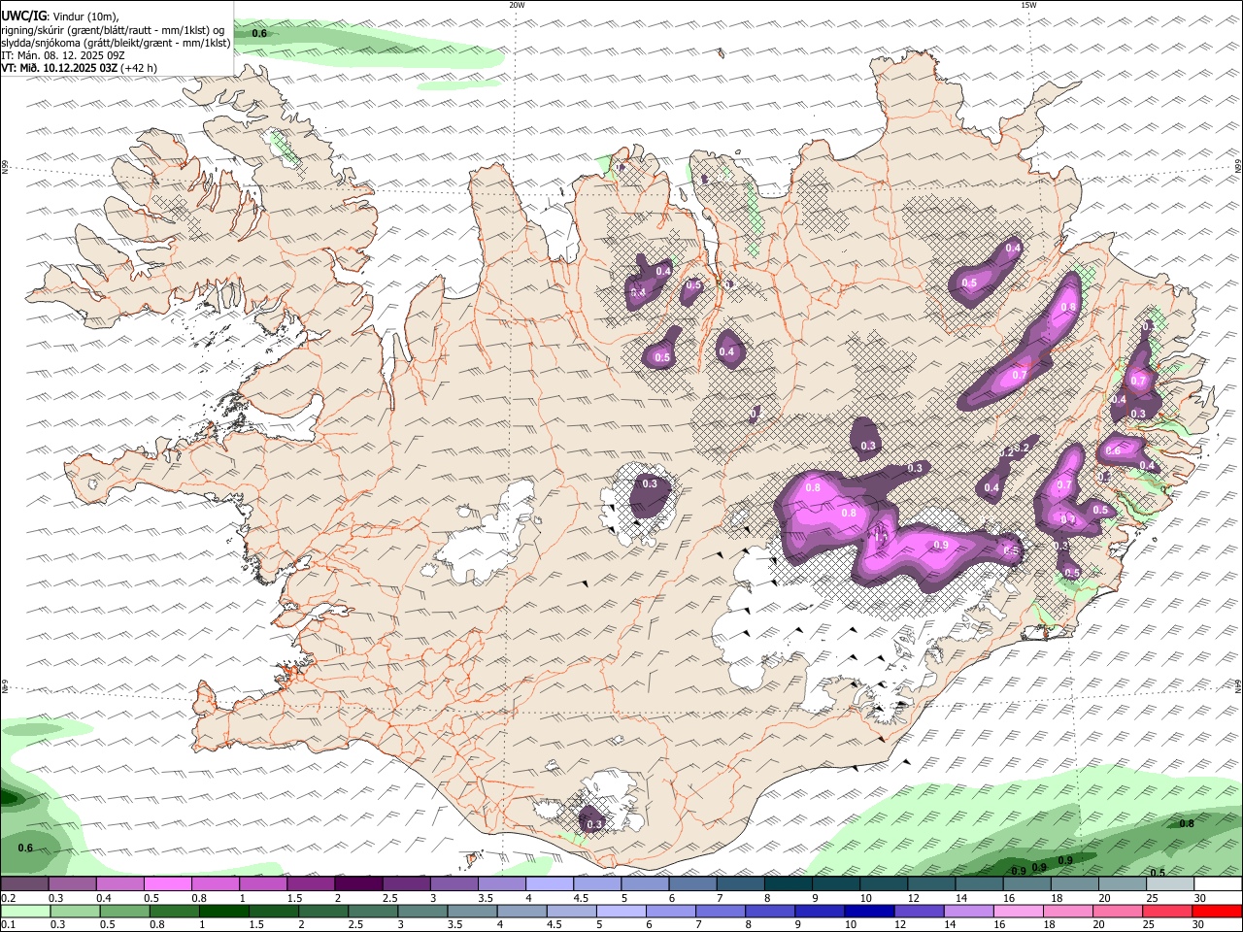Click the bright red rain swatch after the 30 label

click(x=1216, y=912)
